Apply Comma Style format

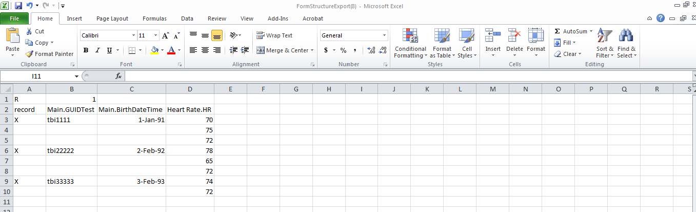(355, 50)
